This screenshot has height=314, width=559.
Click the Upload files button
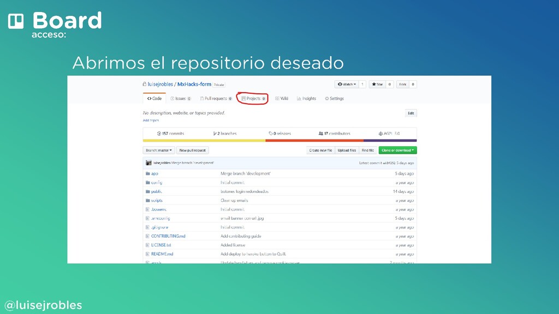(x=347, y=150)
